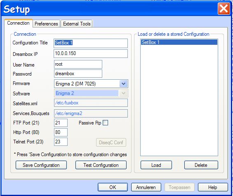Click Save Configuration button
This screenshot has height=196, width=233.
click(41, 165)
